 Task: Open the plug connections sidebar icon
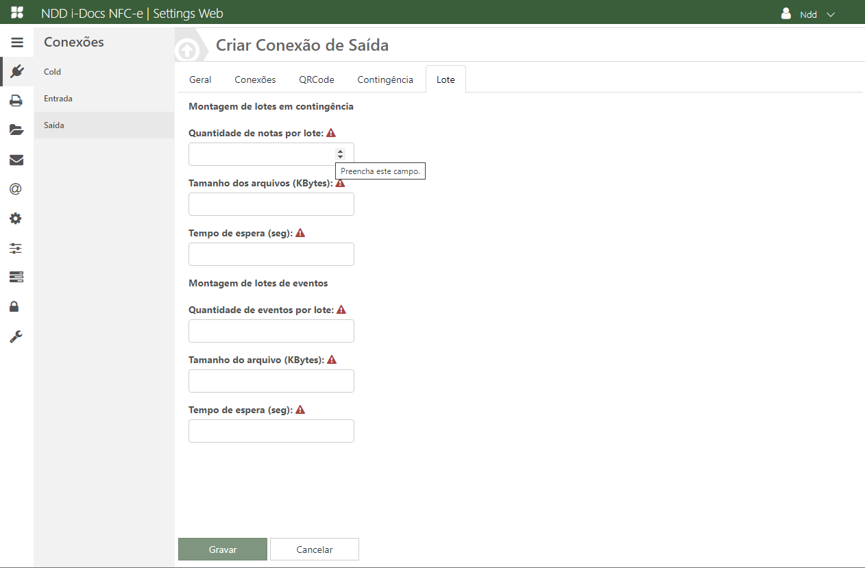[16, 71]
